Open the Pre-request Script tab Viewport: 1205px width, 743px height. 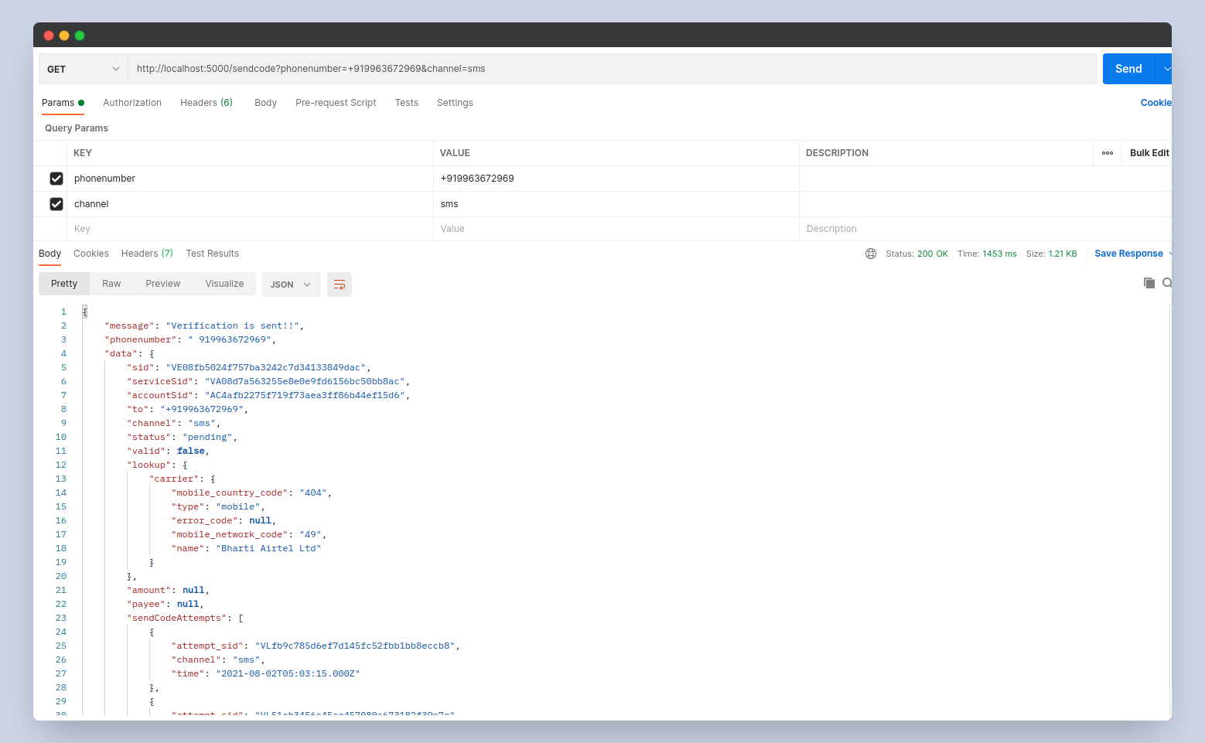coord(336,103)
